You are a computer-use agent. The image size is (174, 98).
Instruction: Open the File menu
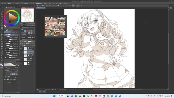coord(4,3)
